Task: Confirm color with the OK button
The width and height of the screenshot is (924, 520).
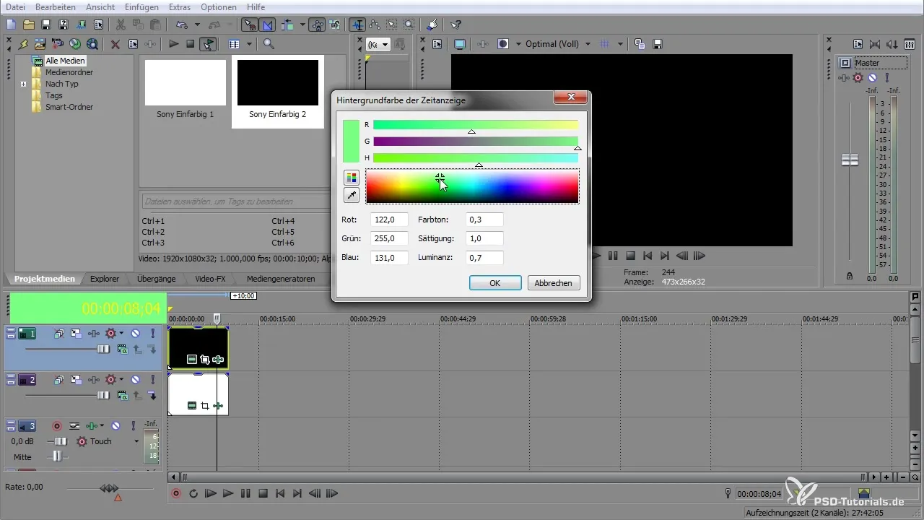Action: pyautogui.click(x=495, y=283)
